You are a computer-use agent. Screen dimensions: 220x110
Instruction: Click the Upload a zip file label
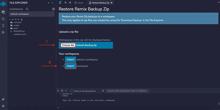pyautogui.click(x=69, y=32)
